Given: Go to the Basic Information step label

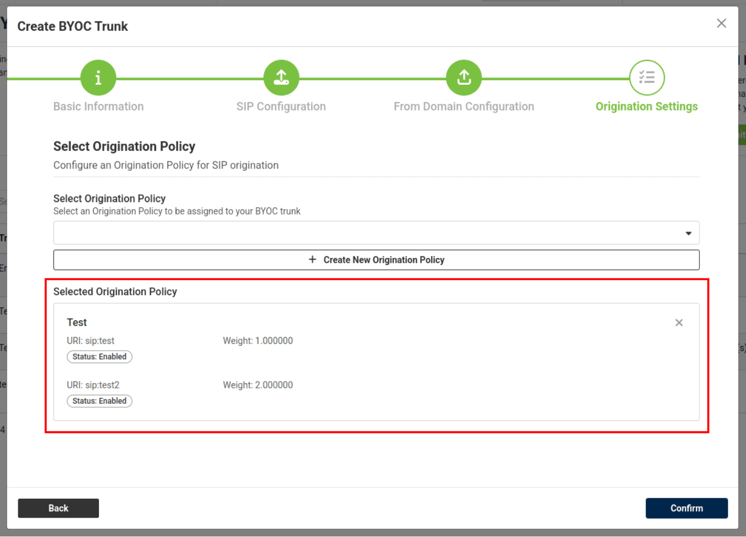Looking at the screenshot, I should click(x=98, y=107).
